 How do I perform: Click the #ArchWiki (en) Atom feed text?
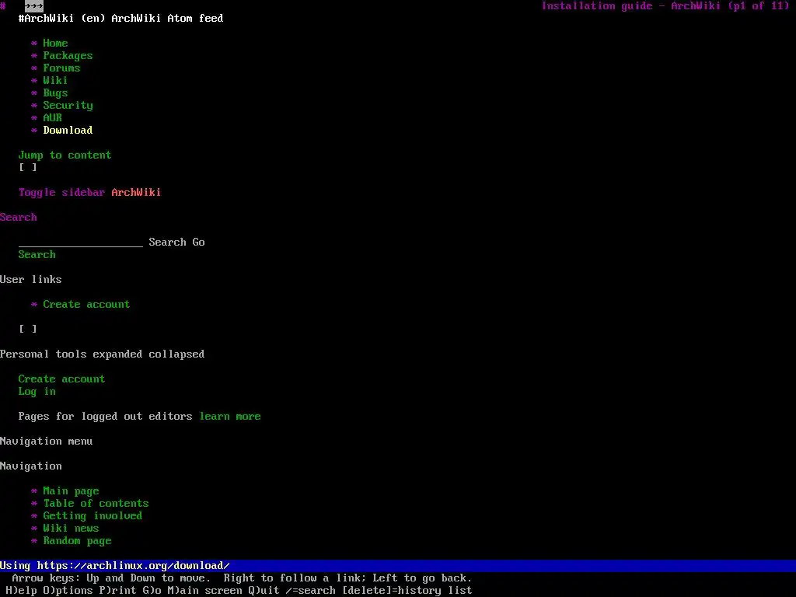(120, 19)
